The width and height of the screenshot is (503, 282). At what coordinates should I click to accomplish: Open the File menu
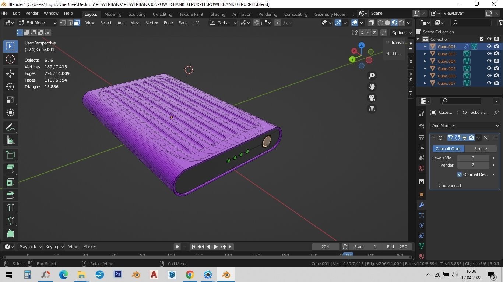(x=4, y=13)
